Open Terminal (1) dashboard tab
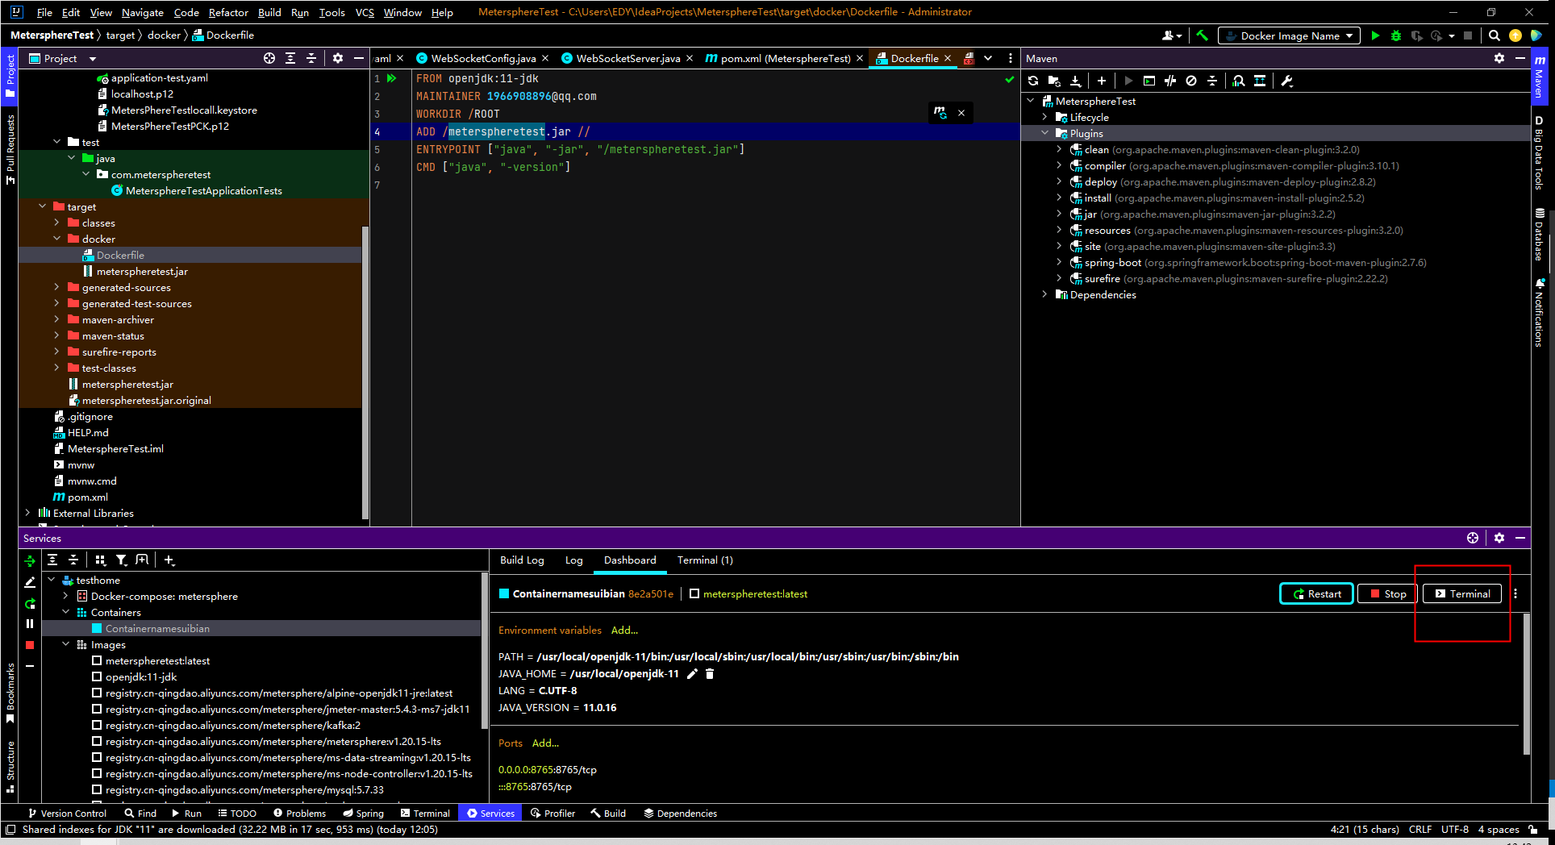This screenshot has width=1555, height=845. pyautogui.click(x=705, y=560)
